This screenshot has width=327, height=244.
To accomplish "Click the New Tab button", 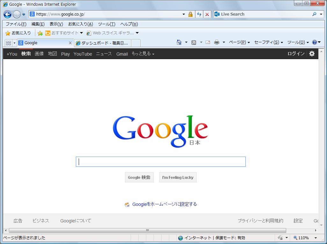I will (136, 43).
